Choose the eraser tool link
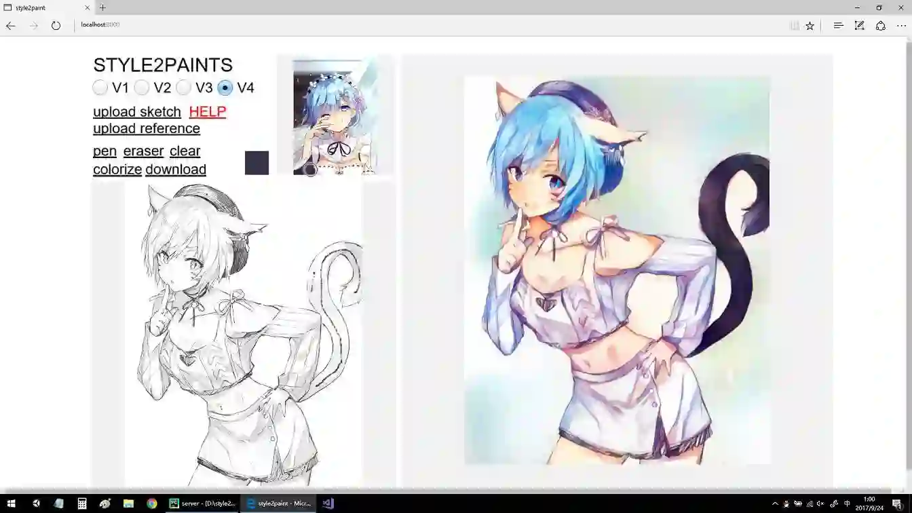Image resolution: width=912 pixels, height=513 pixels. [x=144, y=151]
